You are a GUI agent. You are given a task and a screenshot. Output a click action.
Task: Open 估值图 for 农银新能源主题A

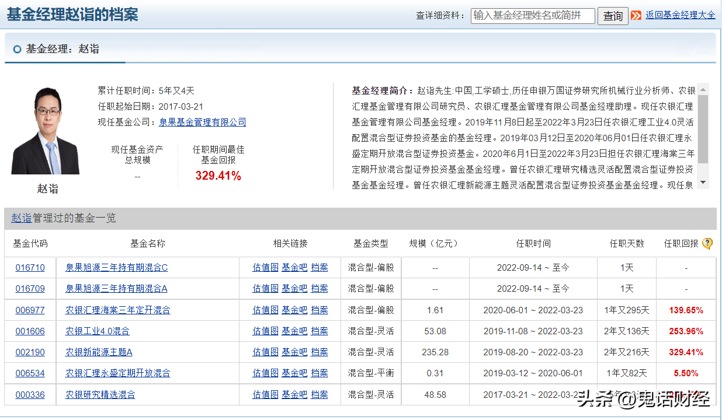click(265, 352)
